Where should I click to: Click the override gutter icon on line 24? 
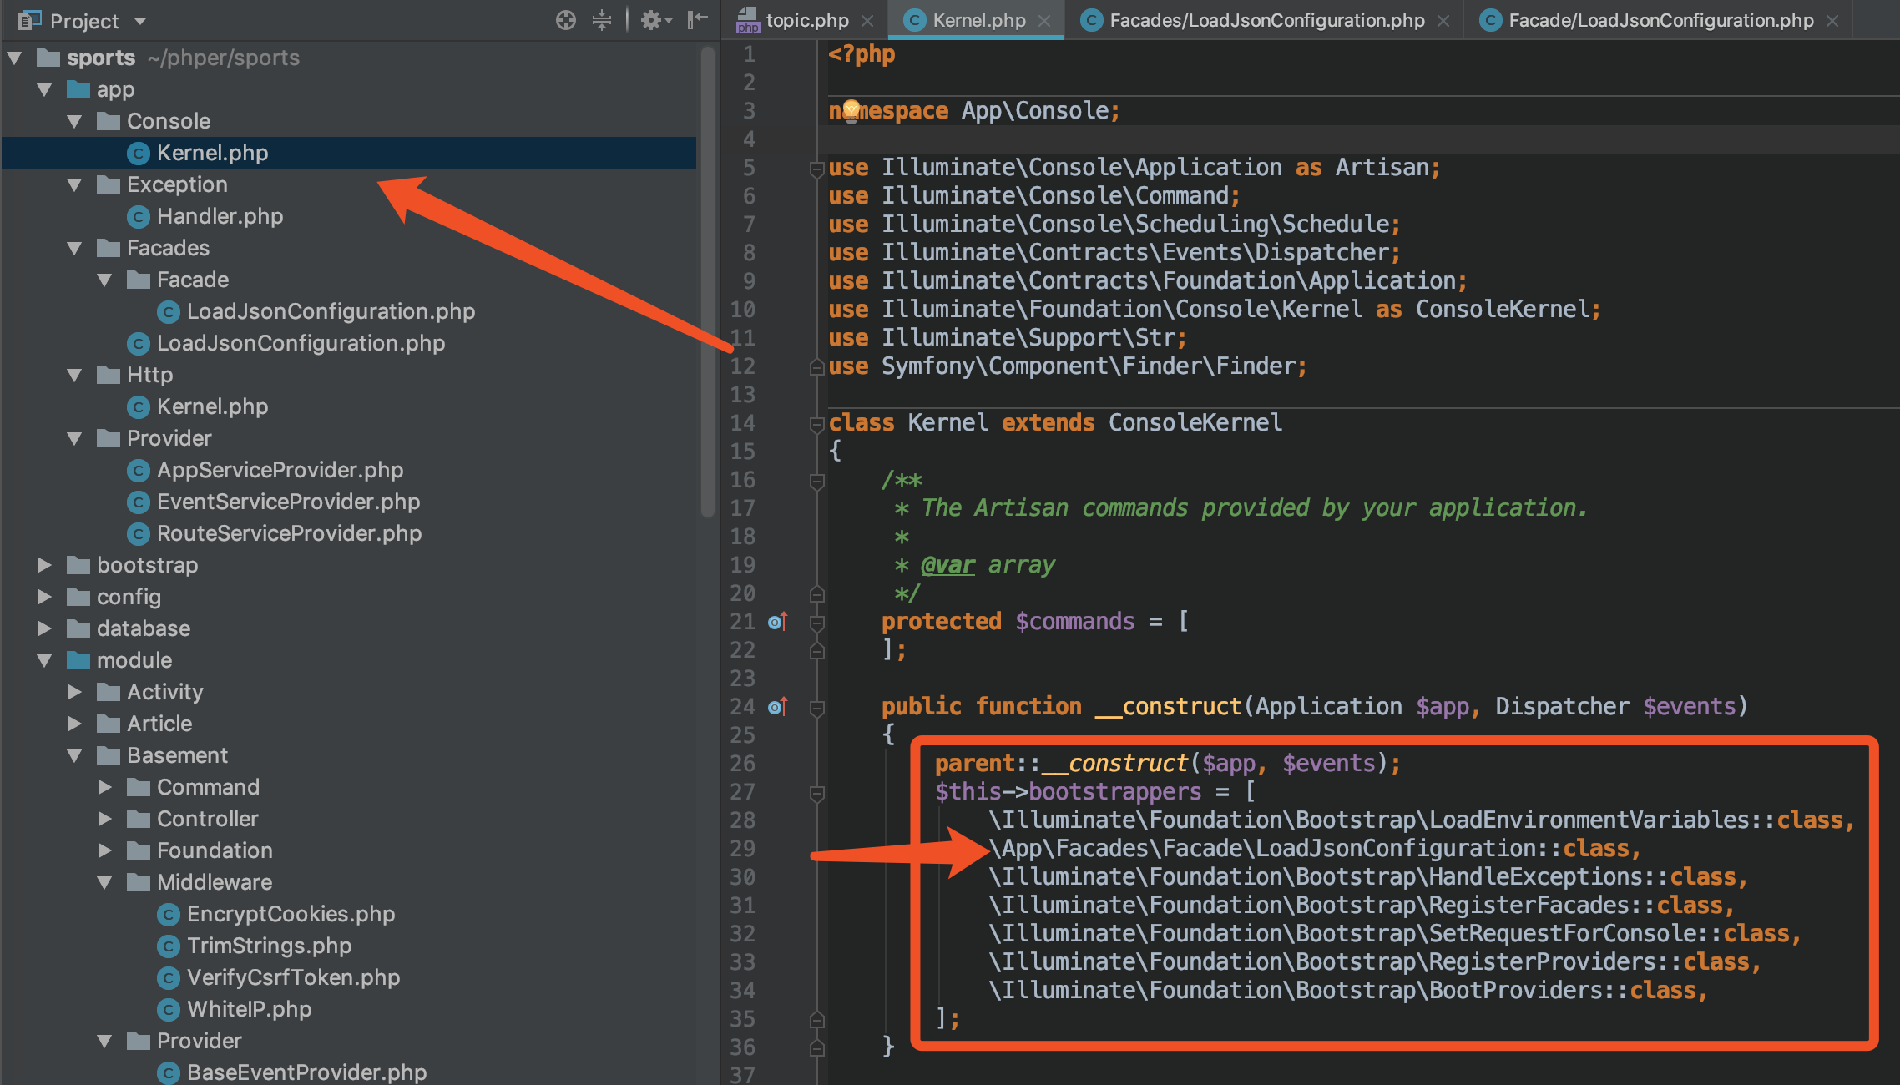(x=777, y=707)
